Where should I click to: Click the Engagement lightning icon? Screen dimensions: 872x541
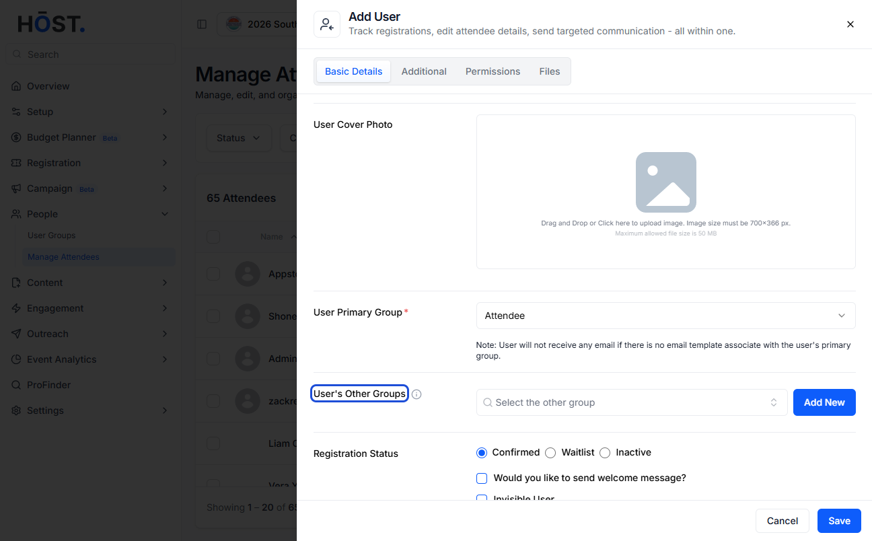coord(16,308)
